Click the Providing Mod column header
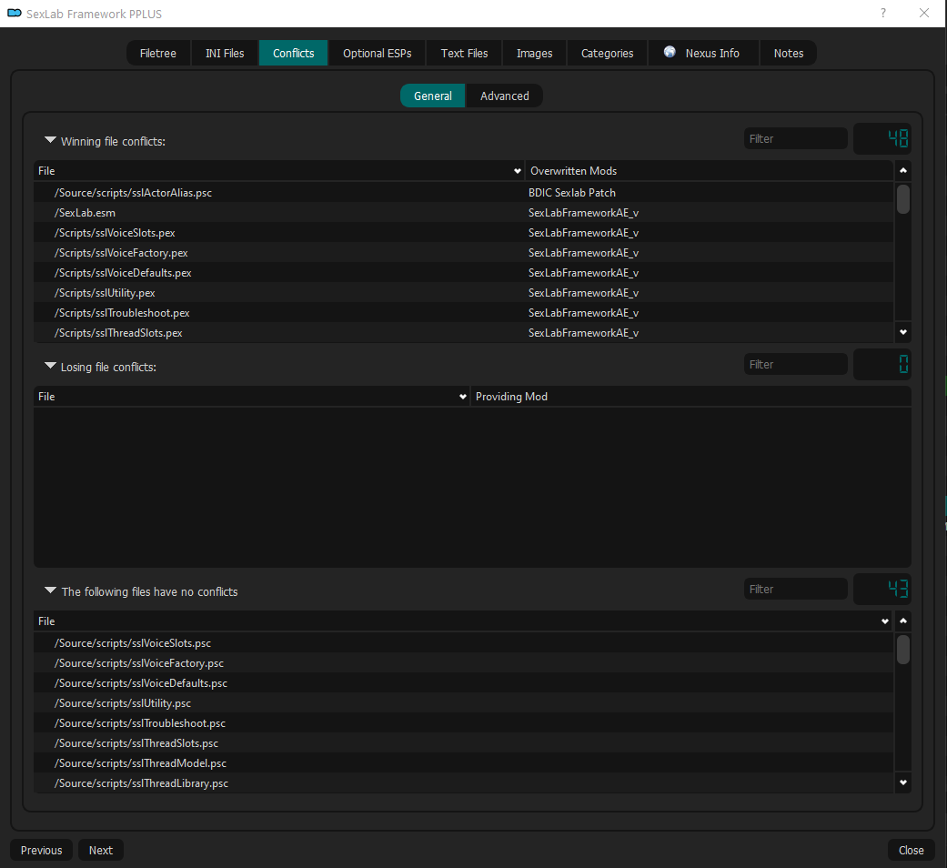This screenshot has width=947, height=868. click(691, 397)
